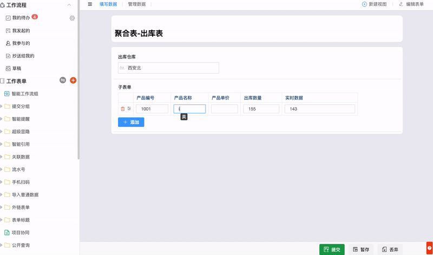Viewport: 433px width, 255px height.
Task: Click the orange plus icon beside 工作表单
Action: click(73, 80)
